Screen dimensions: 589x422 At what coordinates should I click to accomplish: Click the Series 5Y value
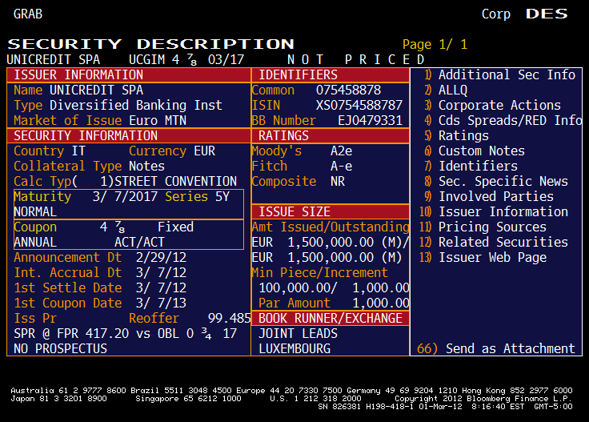[x=222, y=196]
